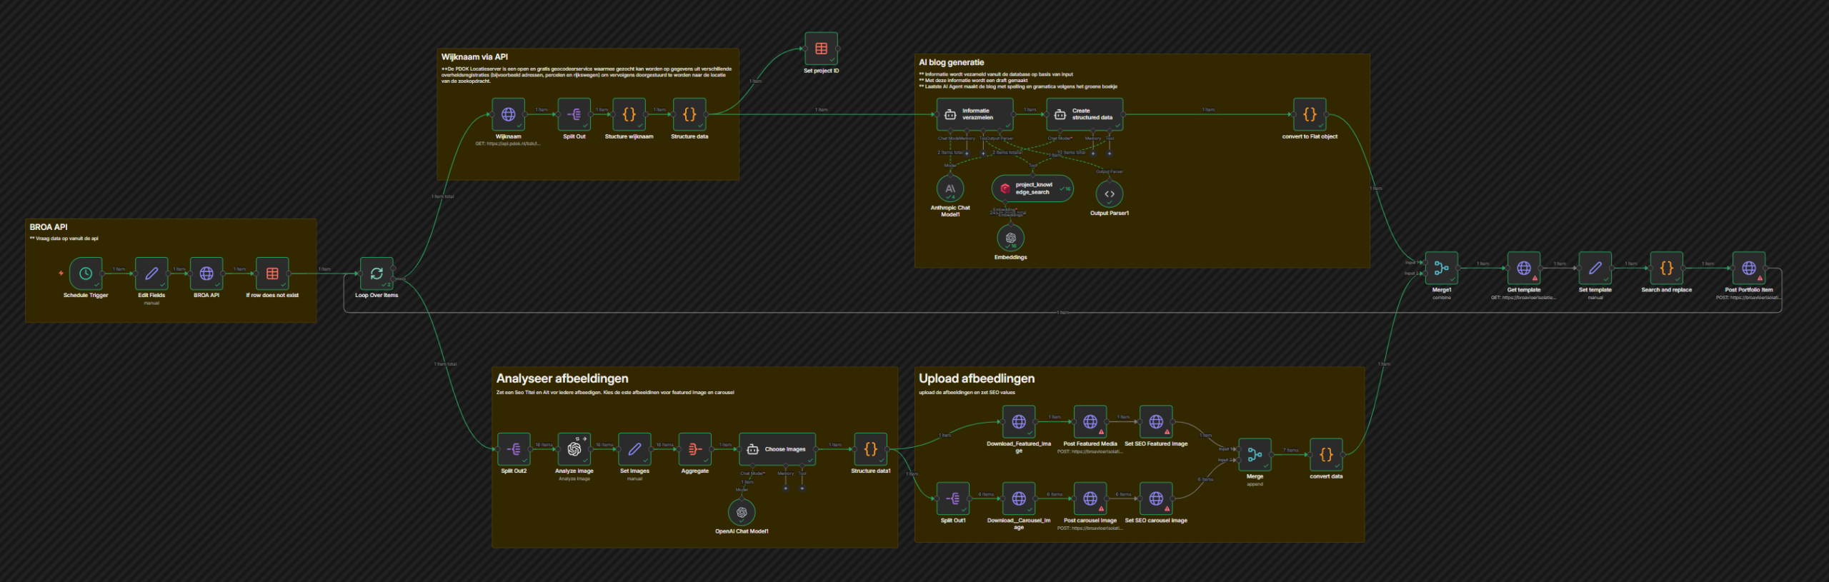Open the Analyze Image OpenAI node
This screenshot has width=1829, height=582.
pos(574,449)
